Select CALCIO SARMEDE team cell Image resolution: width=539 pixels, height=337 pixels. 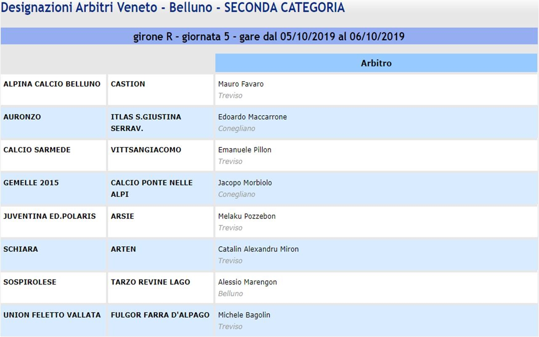coord(53,156)
